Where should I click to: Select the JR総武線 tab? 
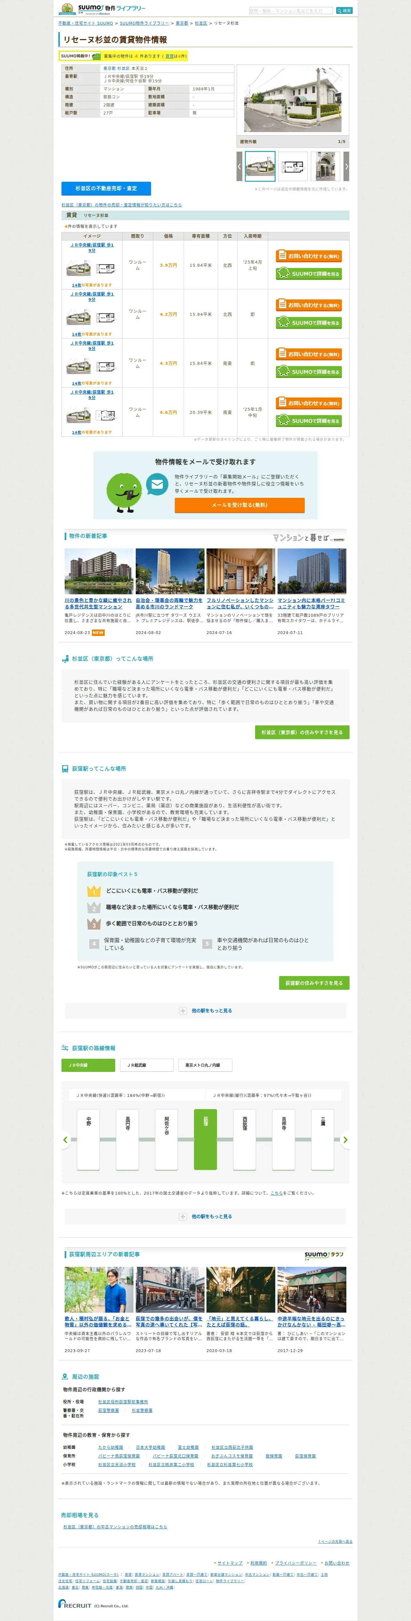(x=146, y=1065)
